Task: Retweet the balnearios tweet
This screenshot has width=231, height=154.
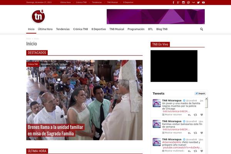Action: 195,133
